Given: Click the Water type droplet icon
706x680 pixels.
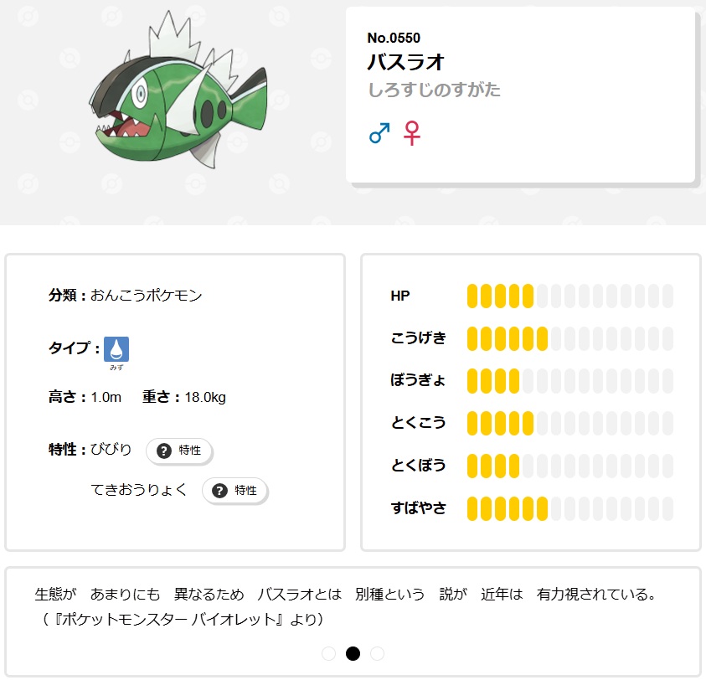Looking at the screenshot, I should pos(116,348).
